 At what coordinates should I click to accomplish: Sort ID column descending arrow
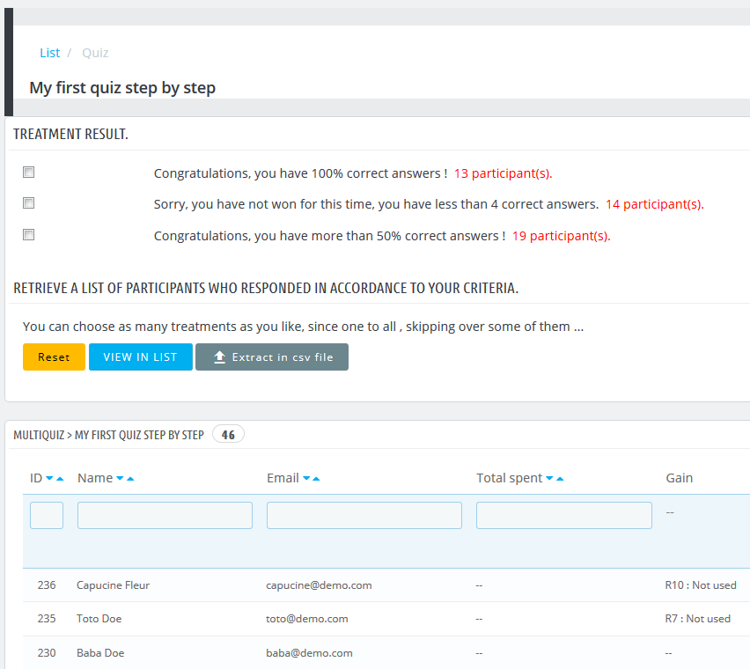[x=50, y=479]
